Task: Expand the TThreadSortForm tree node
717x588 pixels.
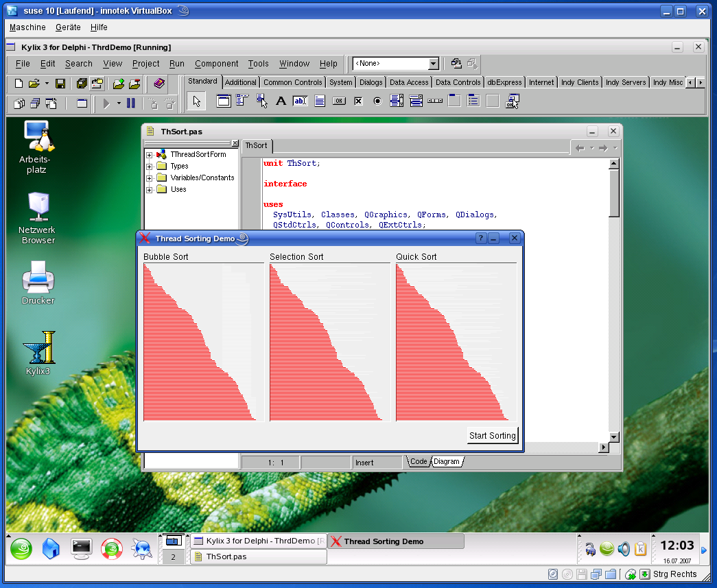Action: [149, 155]
